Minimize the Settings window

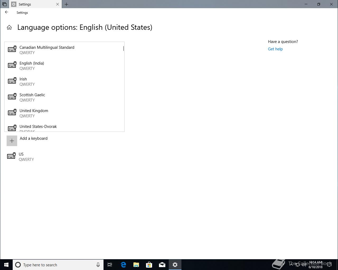click(x=306, y=4)
